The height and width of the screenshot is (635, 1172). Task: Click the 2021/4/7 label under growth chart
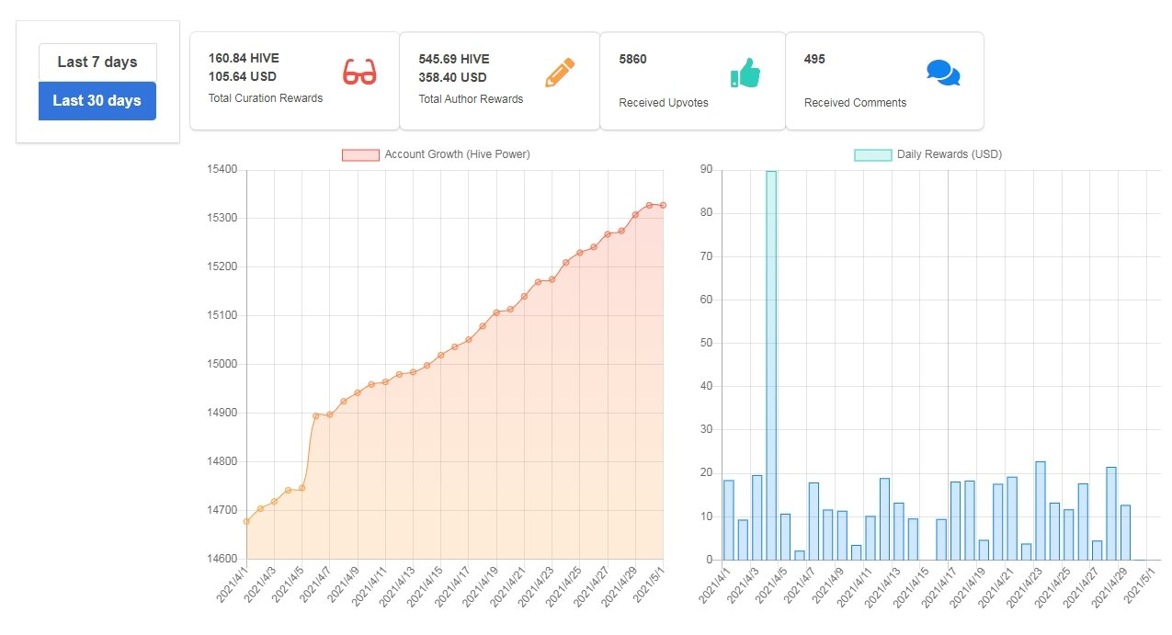pyautogui.click(x=316, y=584)
